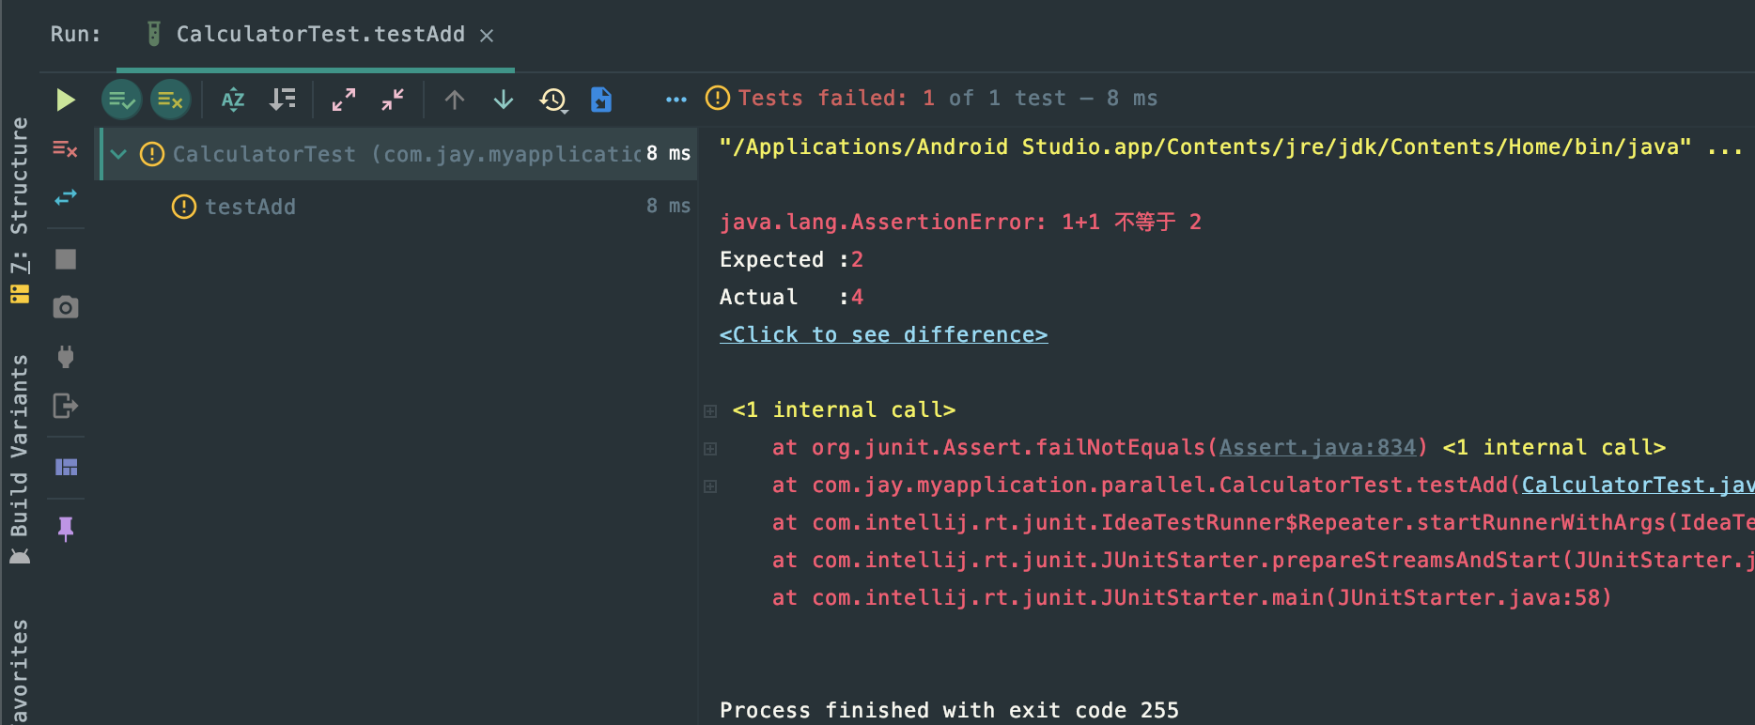Open the test history dropdown

[553, 100]
